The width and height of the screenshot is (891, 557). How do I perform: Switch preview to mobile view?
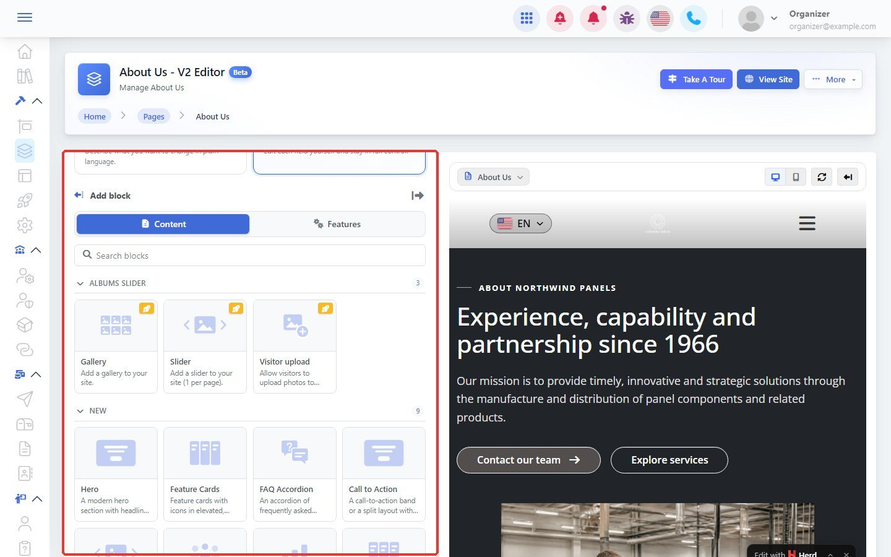point(796,177)
